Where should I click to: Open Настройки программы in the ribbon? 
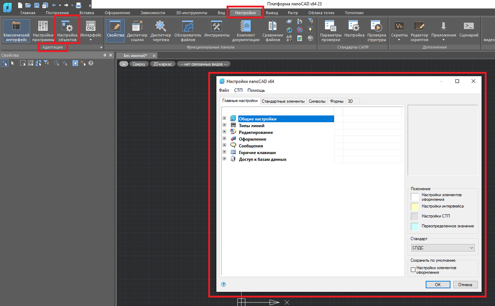pos(43,31)
